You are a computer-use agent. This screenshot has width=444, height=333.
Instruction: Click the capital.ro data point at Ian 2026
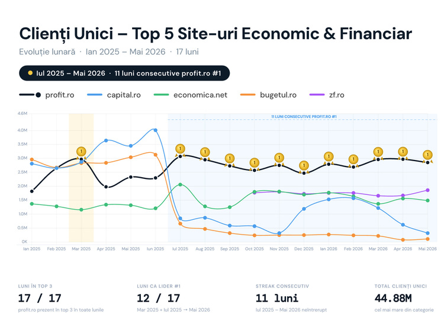coord(329,200)
